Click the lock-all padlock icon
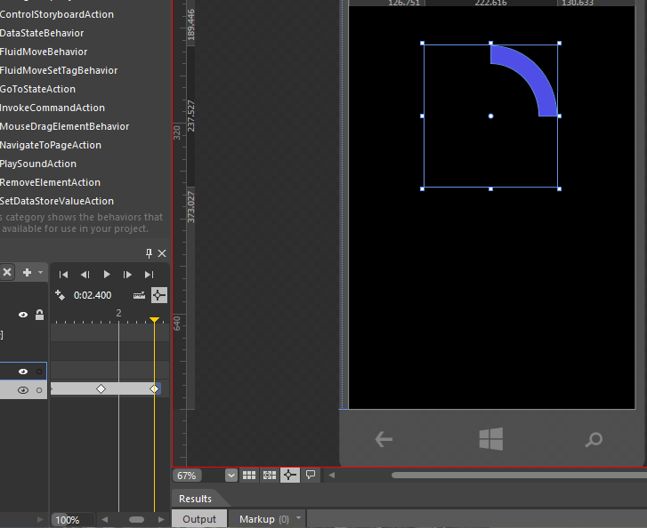 tap(39, 315)
